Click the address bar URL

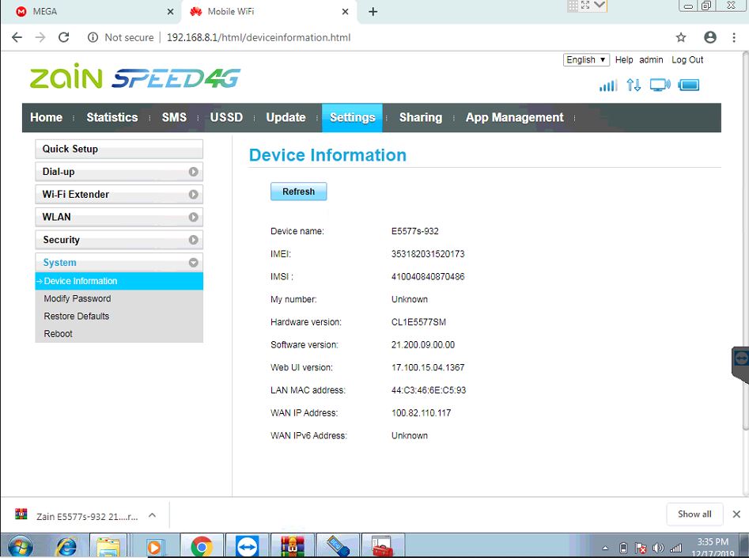point(259,37)
